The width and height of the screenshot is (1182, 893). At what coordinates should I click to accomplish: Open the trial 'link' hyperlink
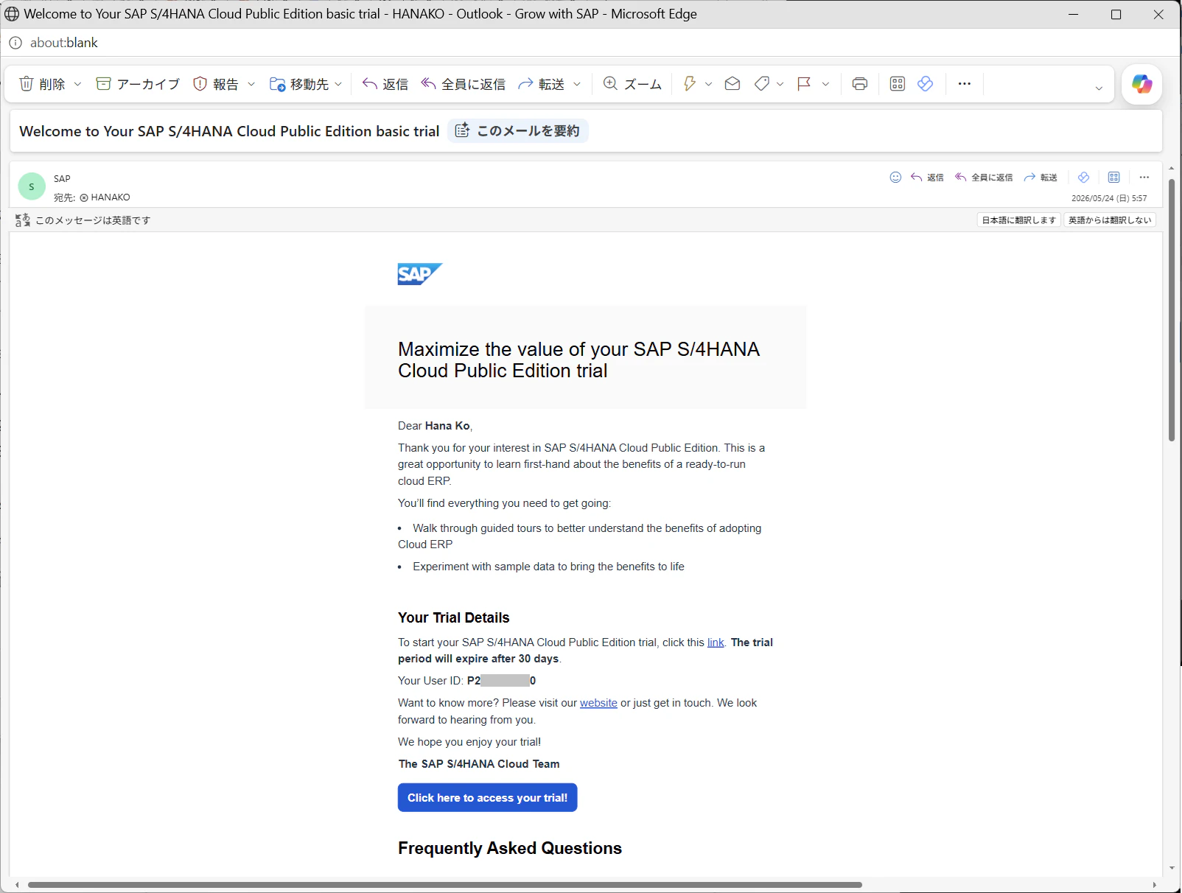coord(716,642)
